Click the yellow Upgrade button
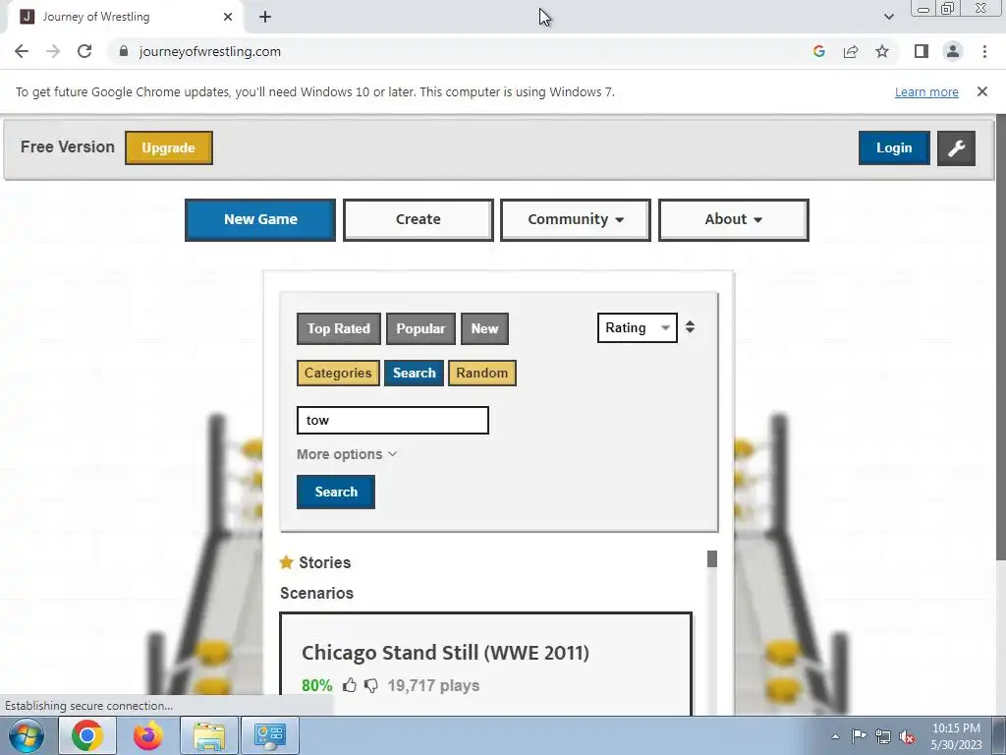Image resolution: width=1006 pixels, height=755 pixels. click(169, 147)
